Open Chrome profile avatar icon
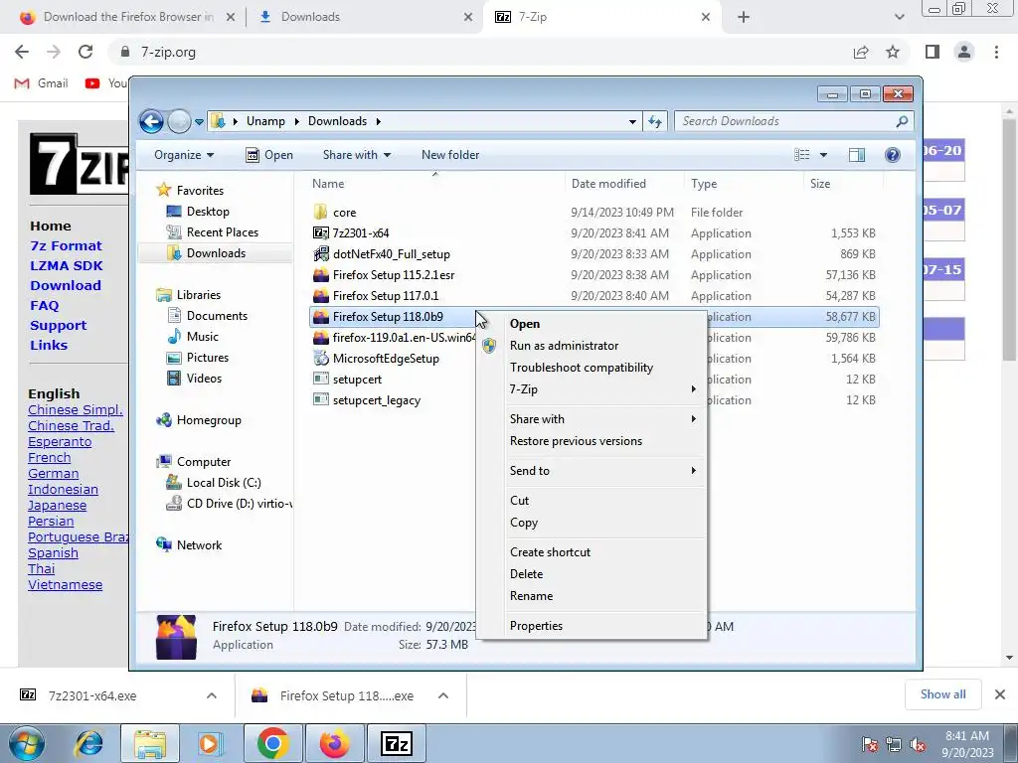 coord(964,52)
